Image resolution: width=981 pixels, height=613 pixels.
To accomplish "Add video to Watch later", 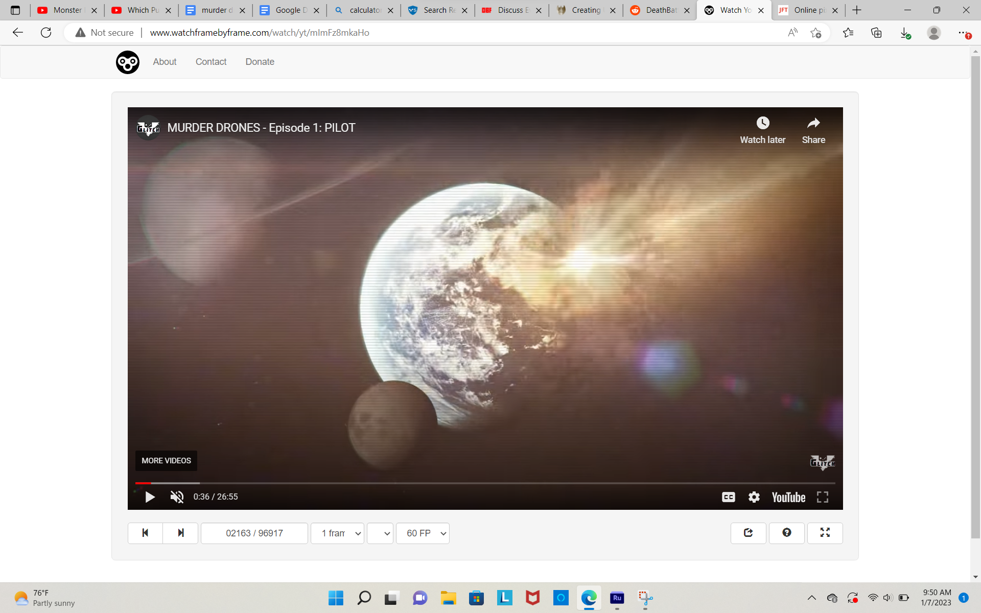I will pyautogui.click(x=762, y=130).
